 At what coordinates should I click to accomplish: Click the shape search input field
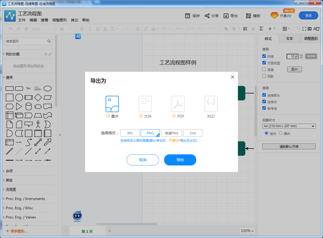click(27, 41)
